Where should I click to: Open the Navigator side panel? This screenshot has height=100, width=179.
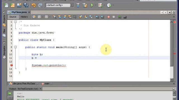click(4, 52)
